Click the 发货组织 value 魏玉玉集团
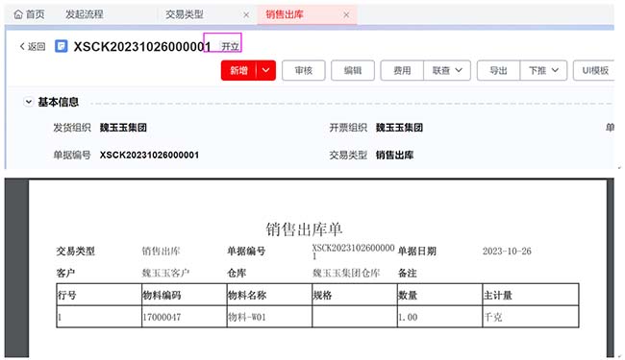625x360 pixels. [123, 128]
